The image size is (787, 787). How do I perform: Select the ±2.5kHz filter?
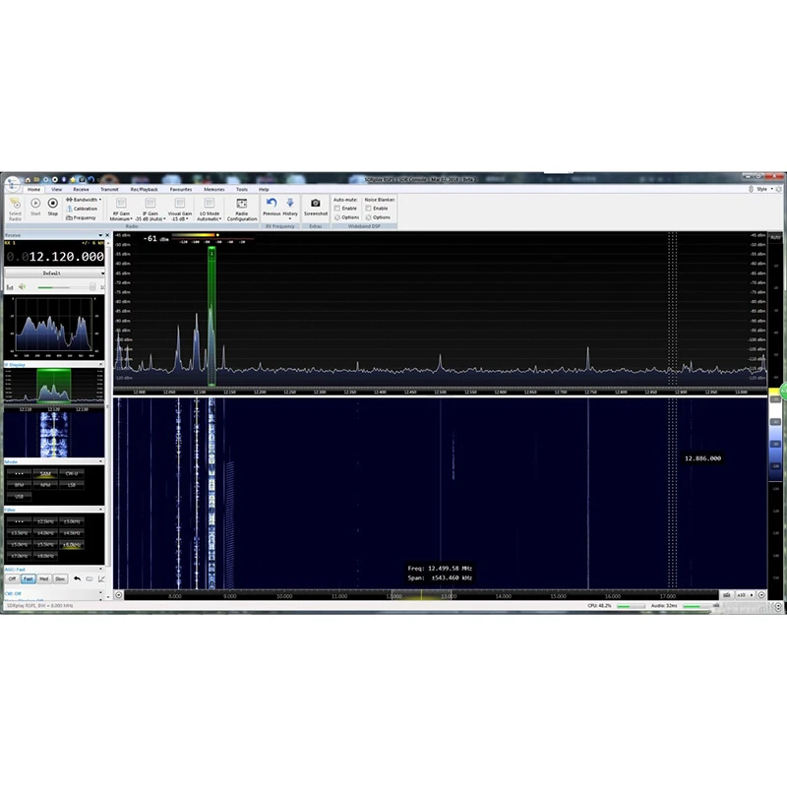(x=45, y=521)
